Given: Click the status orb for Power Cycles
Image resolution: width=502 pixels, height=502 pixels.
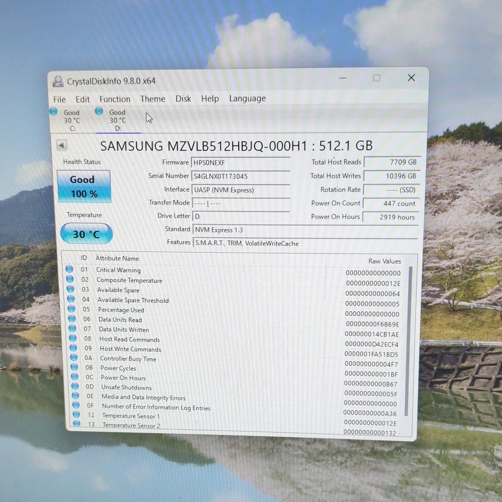Looking at the screenshot, I should [74, 367].
